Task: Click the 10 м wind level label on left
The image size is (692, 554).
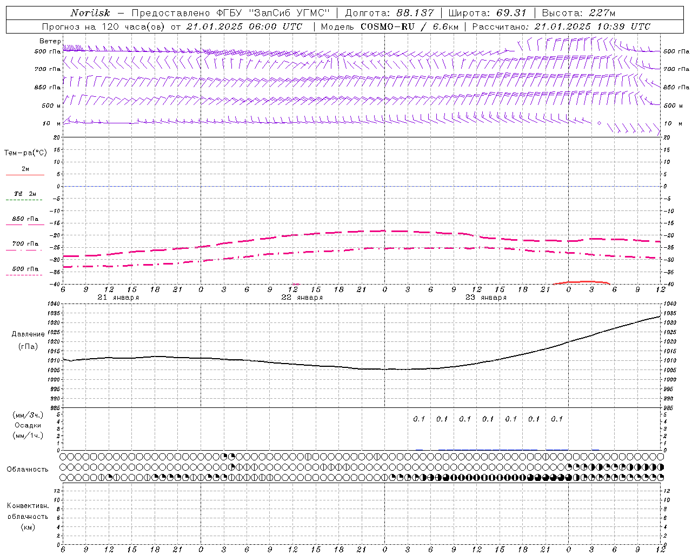Action: pyautogui.click(x=51, y=123)
